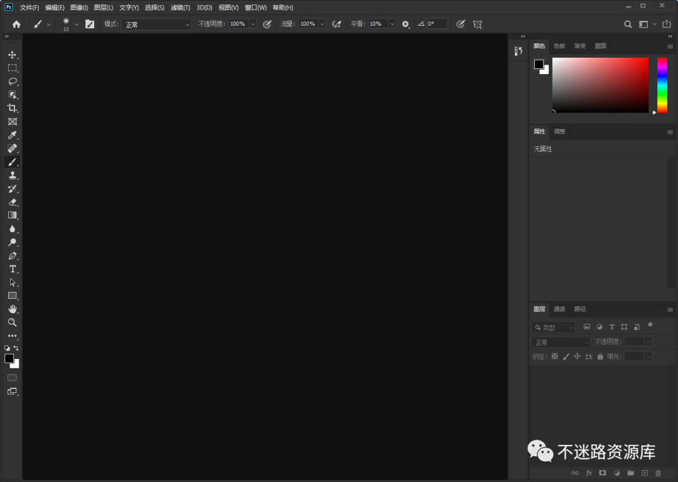Select the Clone Stamp tool
The image size is (678, 482).
click(x=12, y=176)
